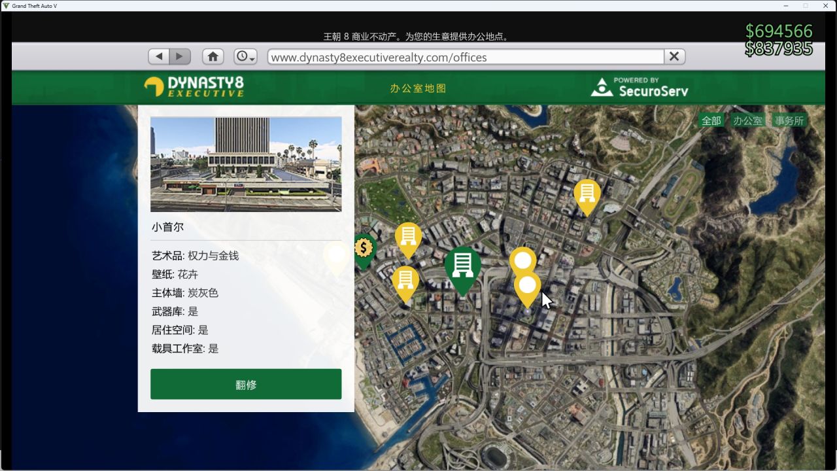Click the URL address field

tap(466, 57)
